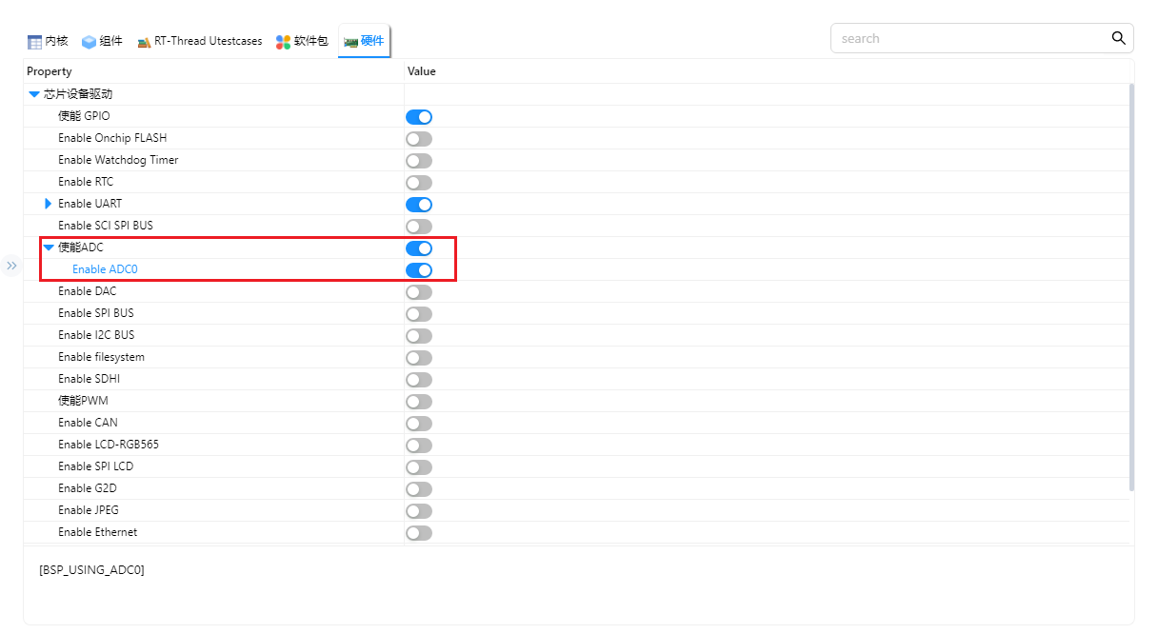
Task: Expand the side panel double-chevron
Action: click(11, 266)
